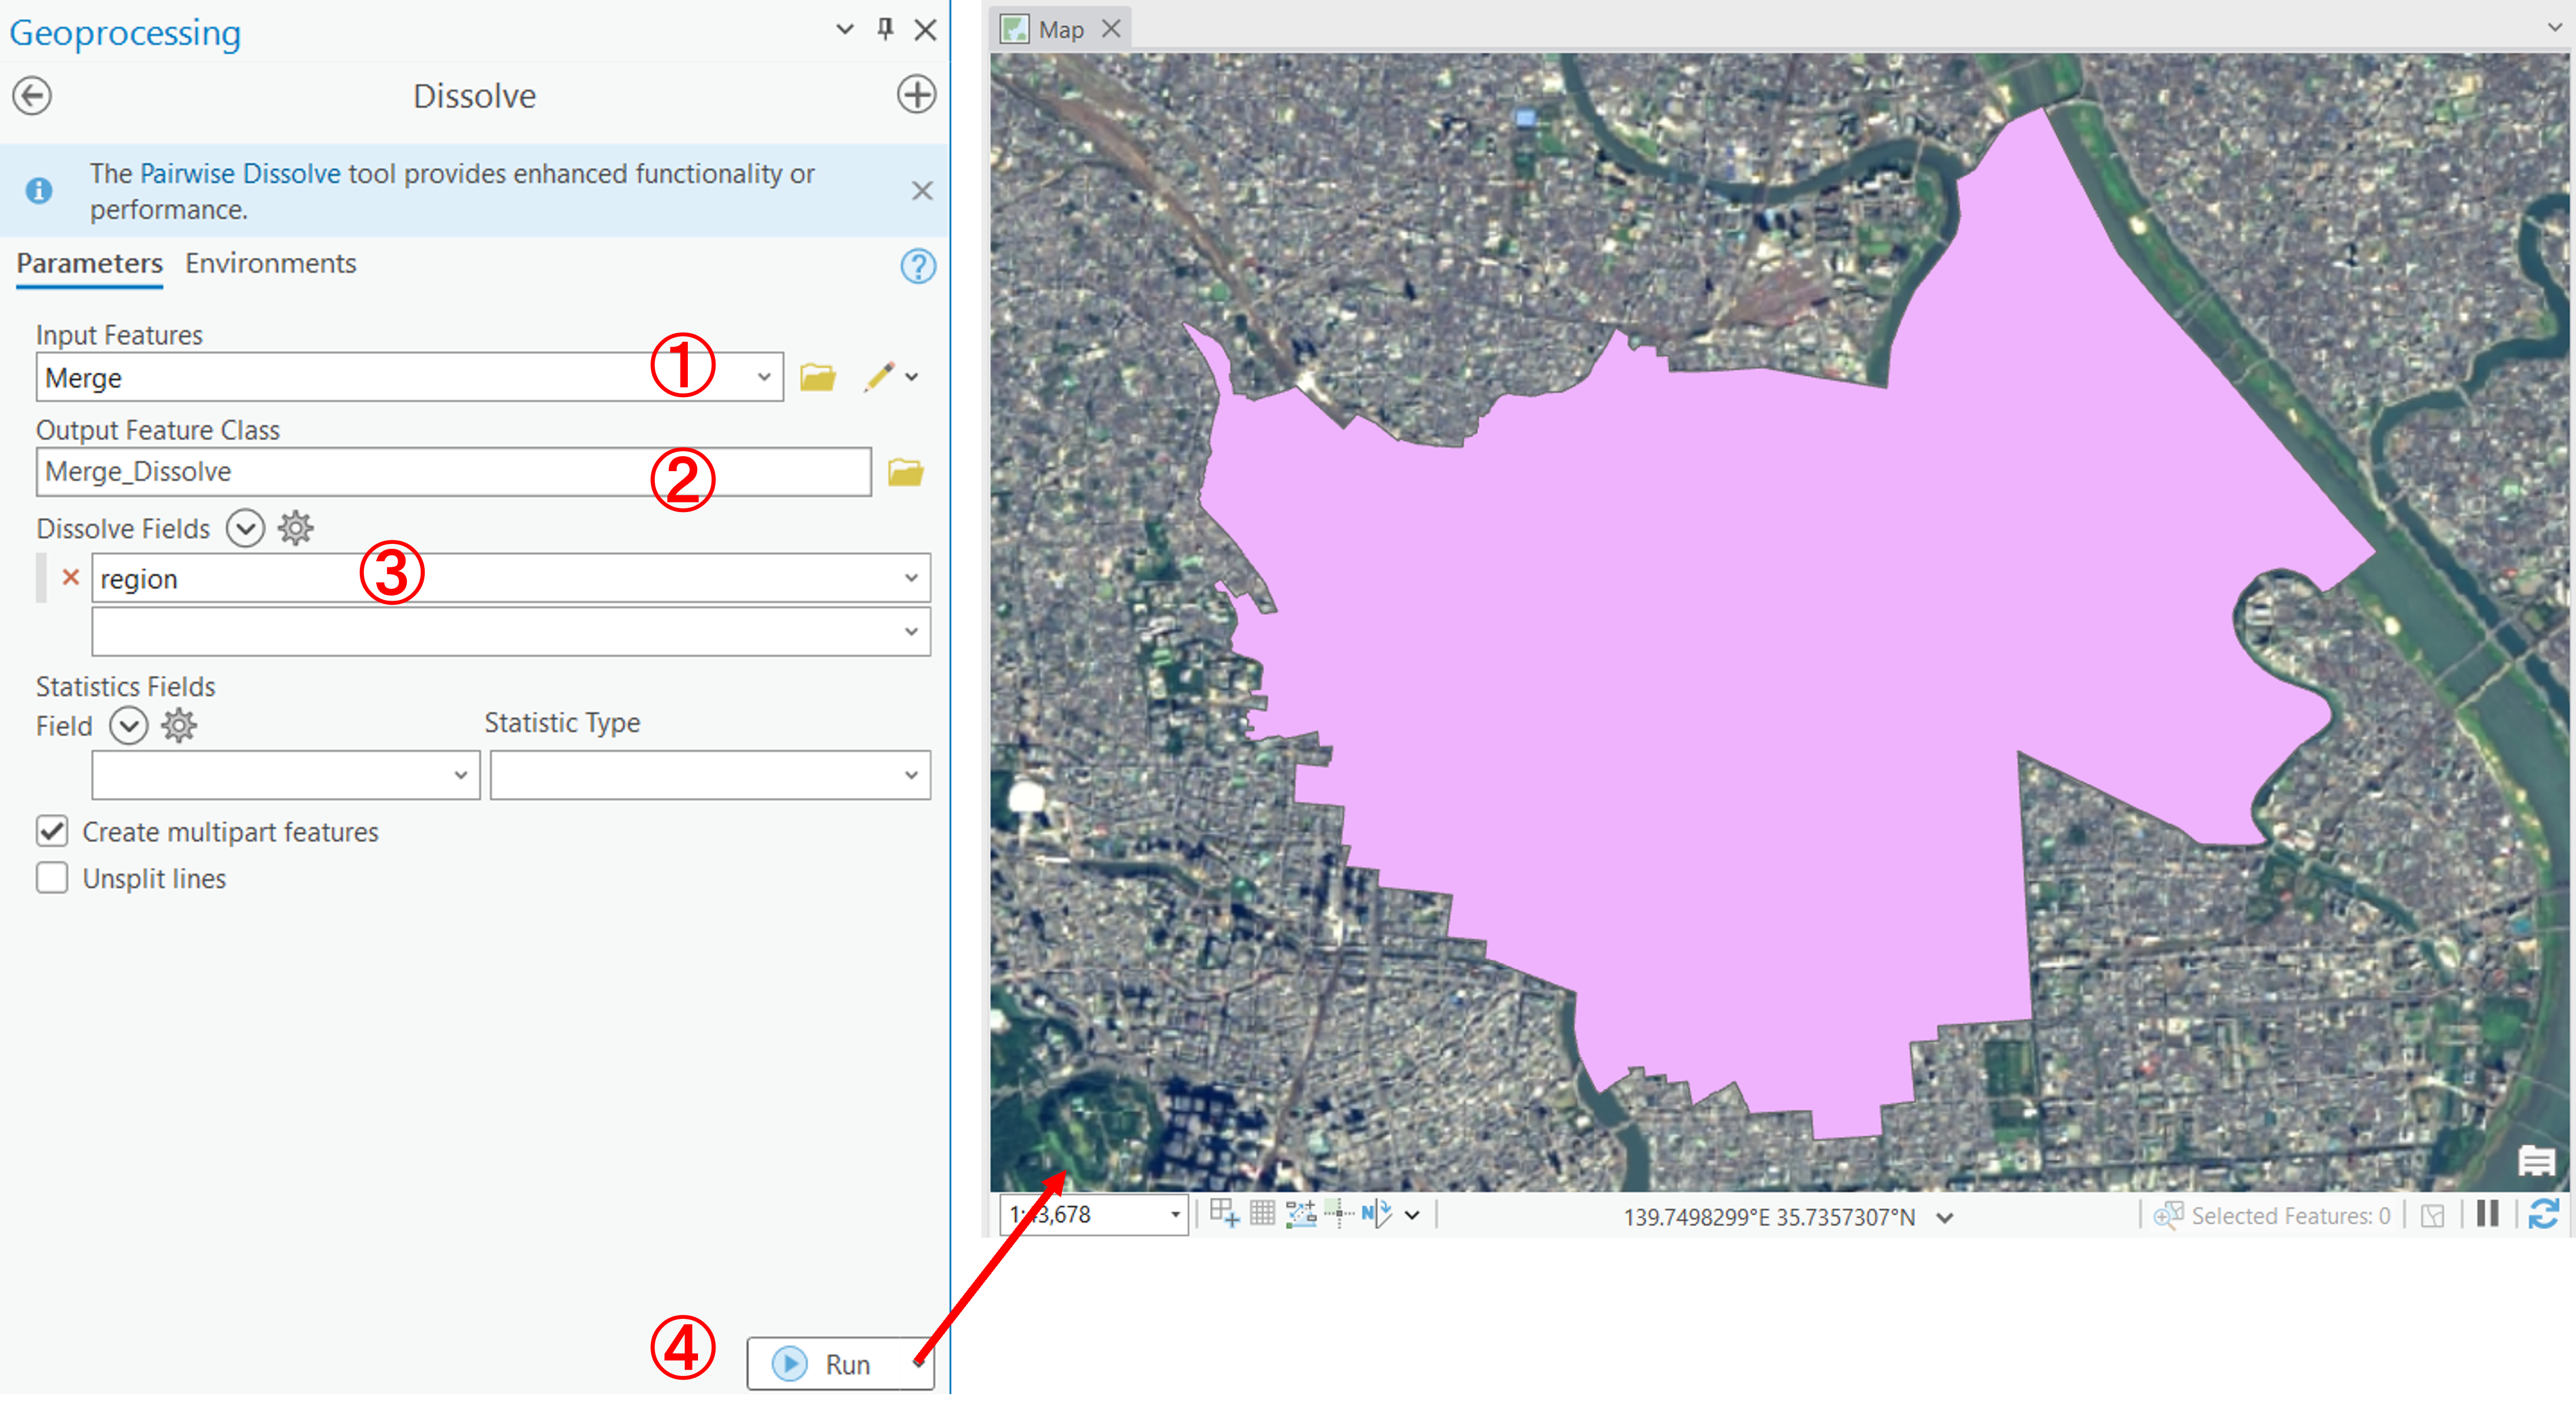Open Dissolve tool help
The image size is (2576, 1423).
point(917,266)
